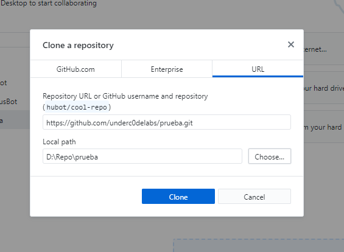Screen dimensions: 344x252
Task: Cancel the clone dialog
Action: (254, 196)
